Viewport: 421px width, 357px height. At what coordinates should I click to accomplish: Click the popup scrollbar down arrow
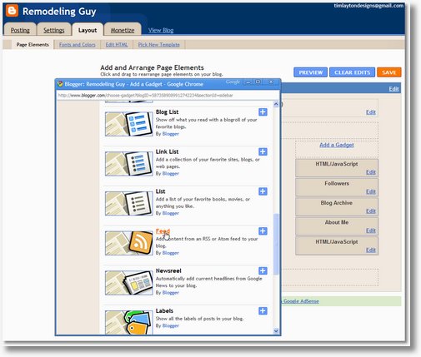tap(276, 330)
